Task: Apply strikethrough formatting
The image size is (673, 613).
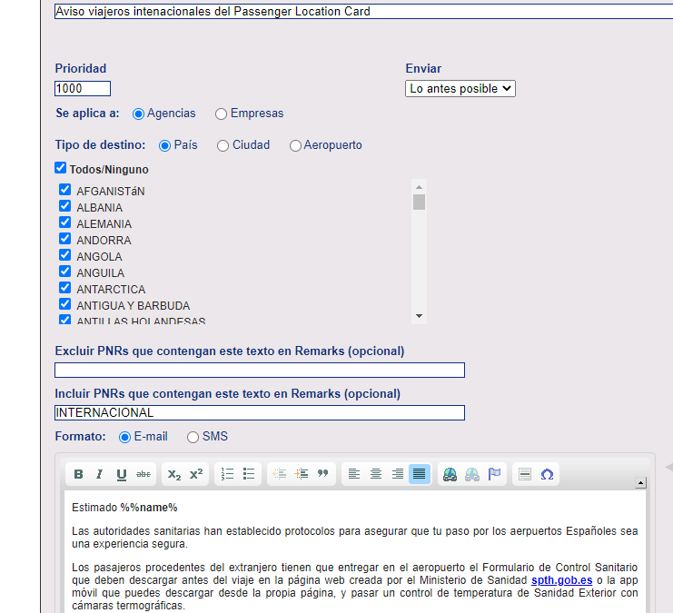Action: 144,474
